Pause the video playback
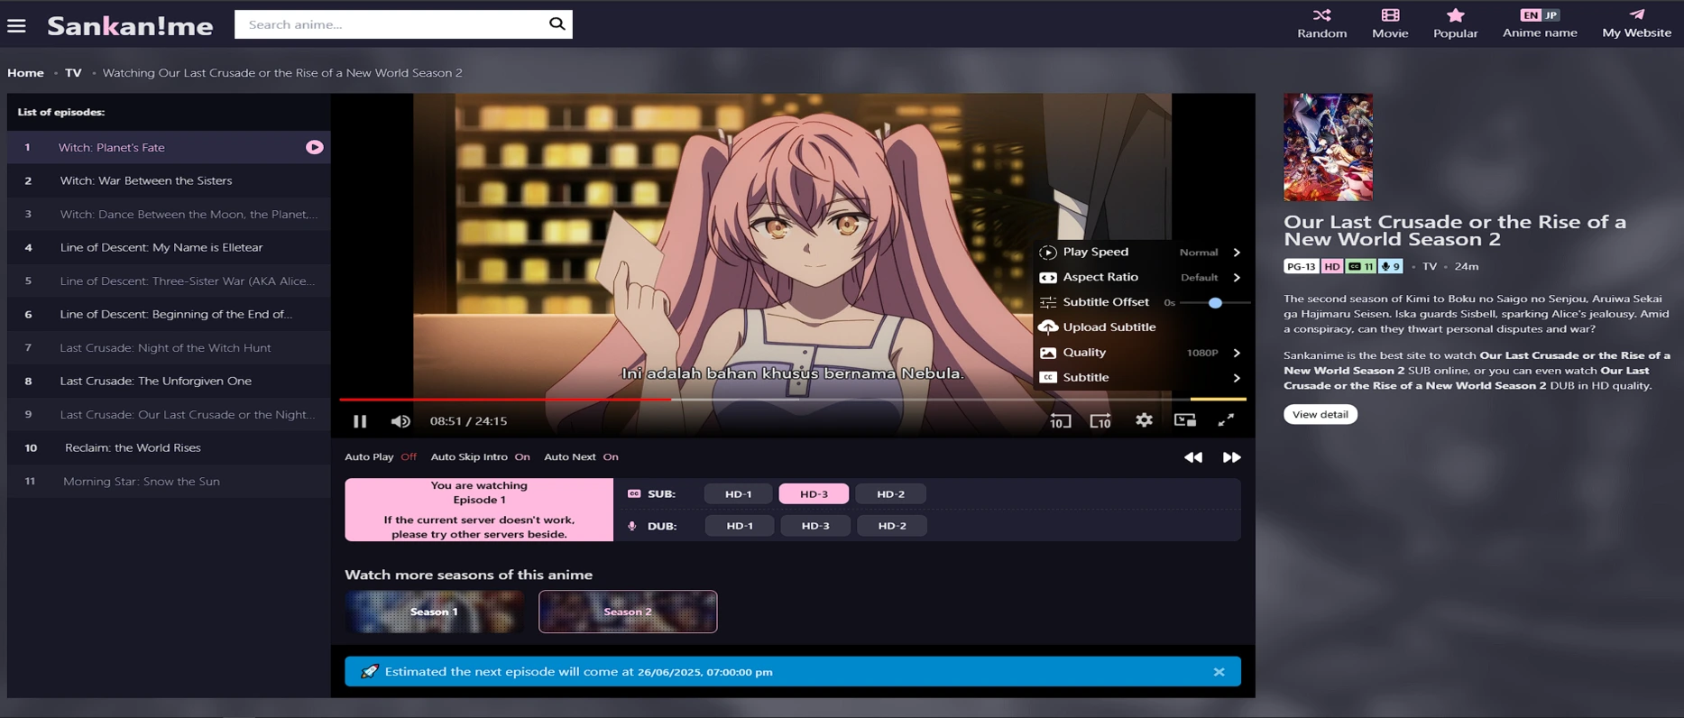Image resolution: width=1684 pixels, height=718 pixels. pos(360,421)
